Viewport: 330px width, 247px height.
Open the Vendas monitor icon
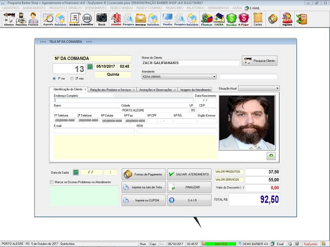[167, 19]
